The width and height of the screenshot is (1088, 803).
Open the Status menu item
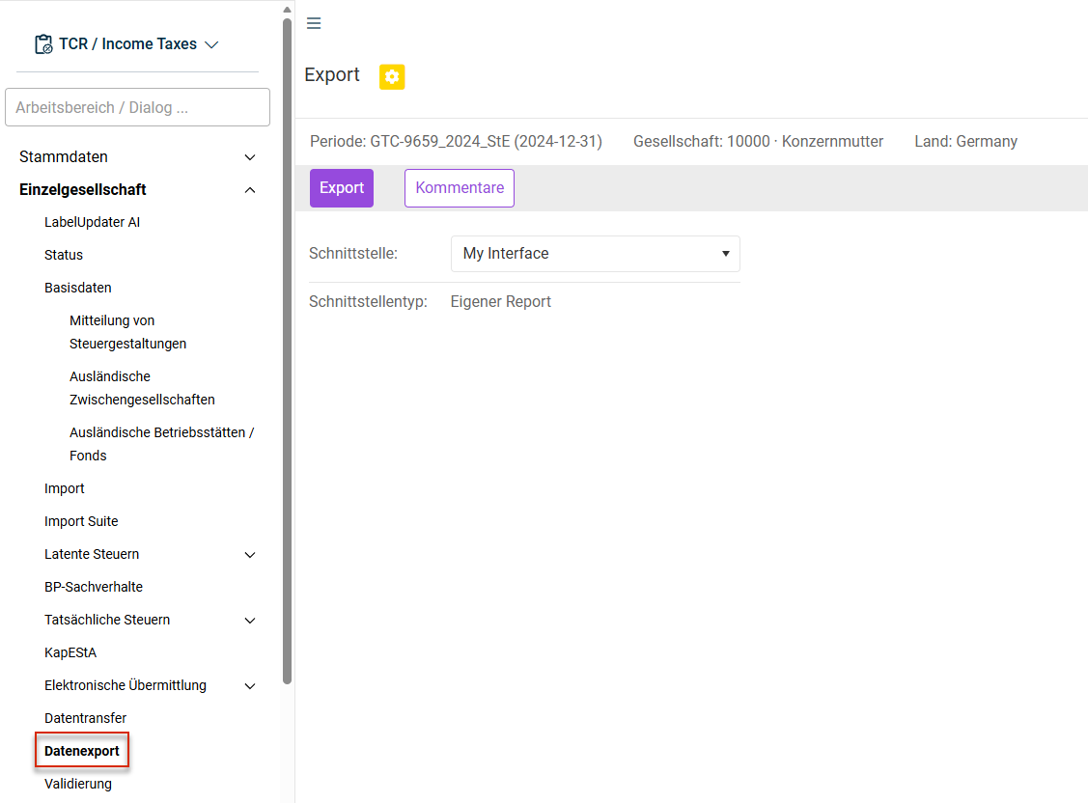pyautogui.click(x=64, y=255)
